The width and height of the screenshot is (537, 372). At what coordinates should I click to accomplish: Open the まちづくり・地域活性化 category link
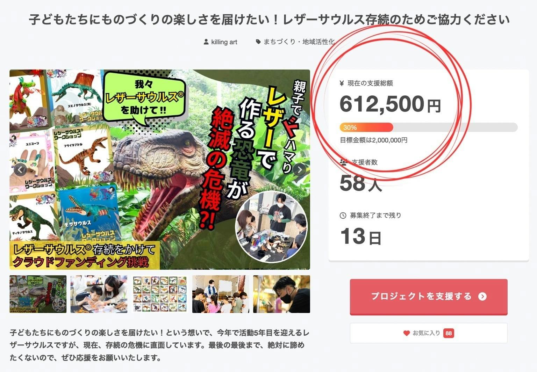[299, 42]
